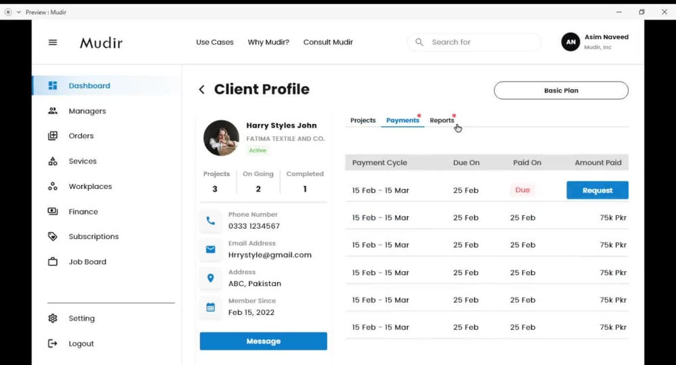Click the back arrow beside Client Profile
The width and height of the screenshot is (676, 365).
(x=201, y=90)
